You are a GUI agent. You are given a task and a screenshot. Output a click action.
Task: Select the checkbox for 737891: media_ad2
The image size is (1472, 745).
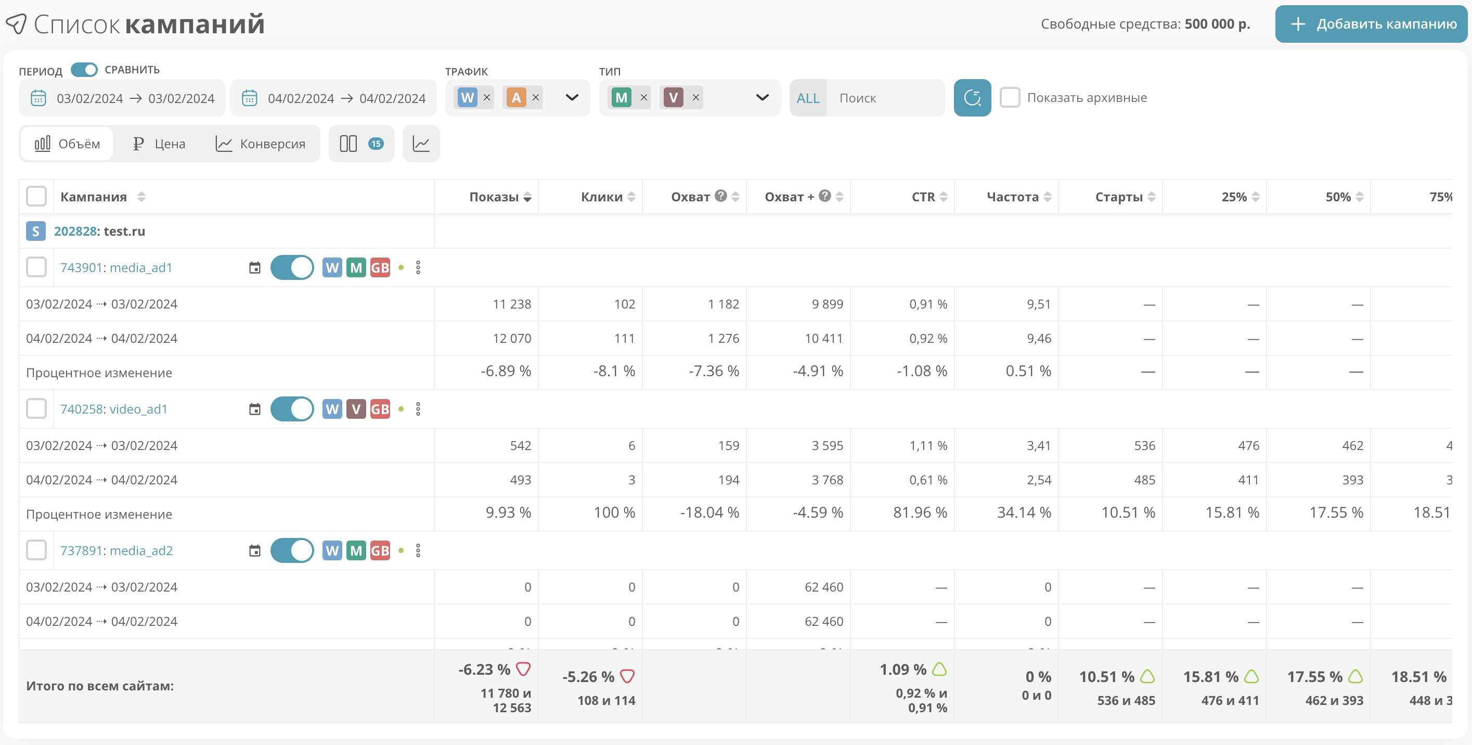point(36,550)
